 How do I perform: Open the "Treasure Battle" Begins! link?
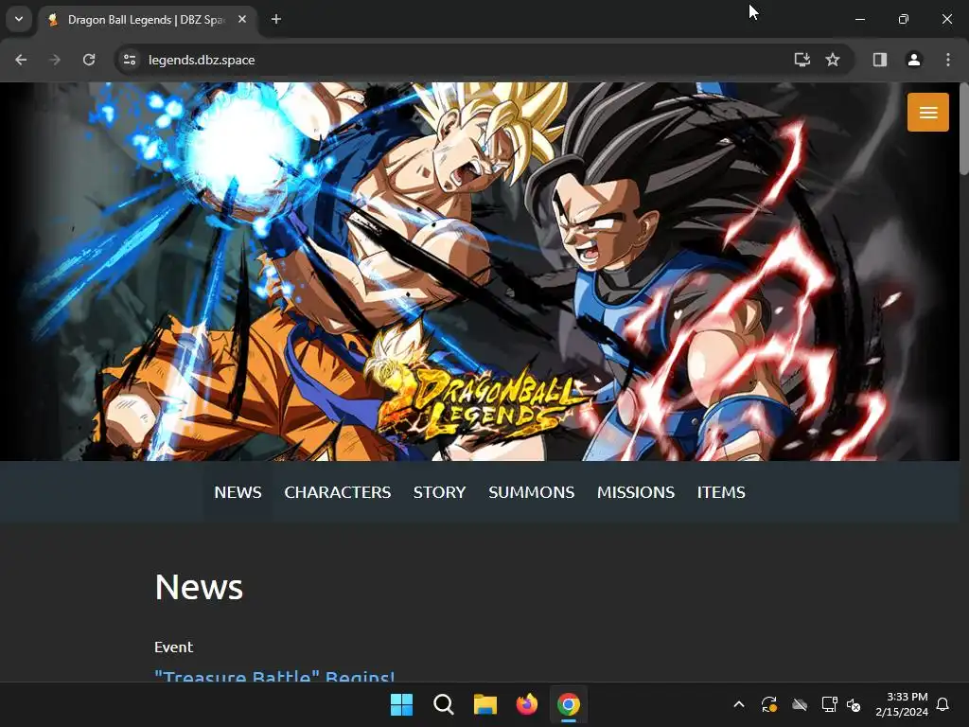click(x=274, y=676)
